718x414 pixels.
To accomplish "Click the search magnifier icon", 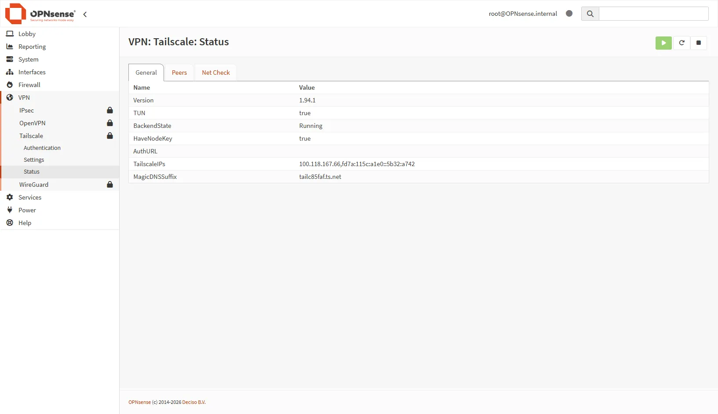I will point(590,14).
